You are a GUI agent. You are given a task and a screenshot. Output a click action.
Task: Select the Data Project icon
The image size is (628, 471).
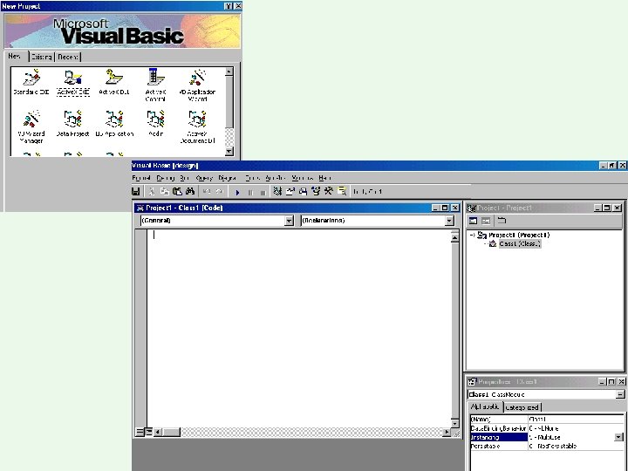[73, 123]
